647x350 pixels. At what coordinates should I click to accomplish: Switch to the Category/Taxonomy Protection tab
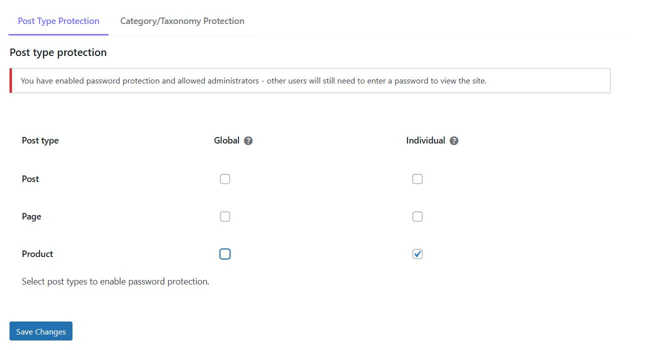pyautogui.click(x=181, y=21)
